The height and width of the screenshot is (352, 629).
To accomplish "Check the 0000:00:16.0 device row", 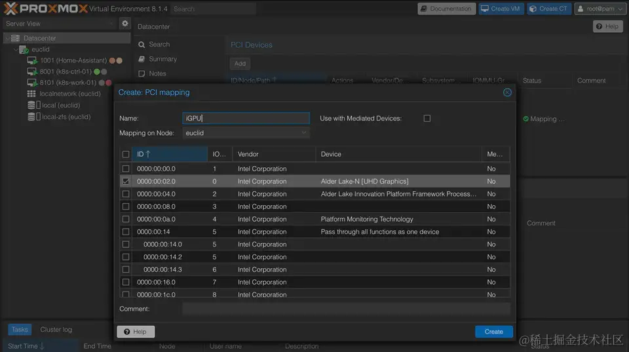I will (126, 282).
